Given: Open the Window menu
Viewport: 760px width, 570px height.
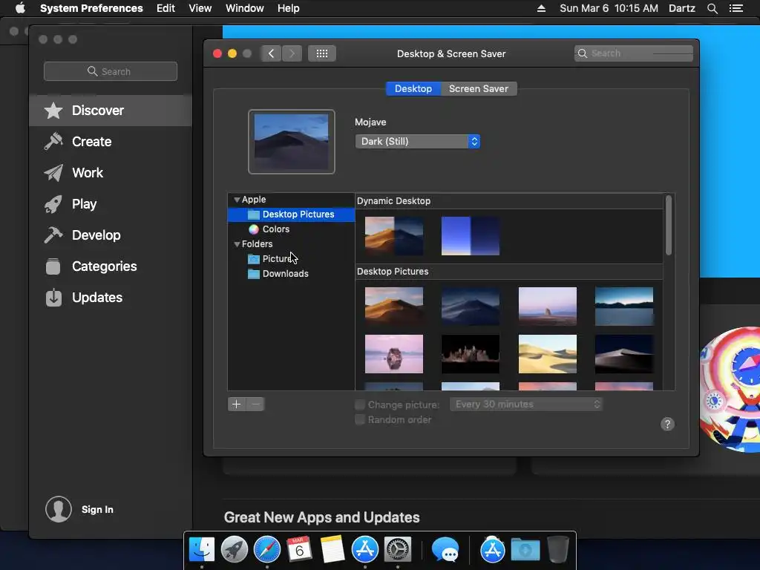Looking at the screenshot, I should [245, 8].
